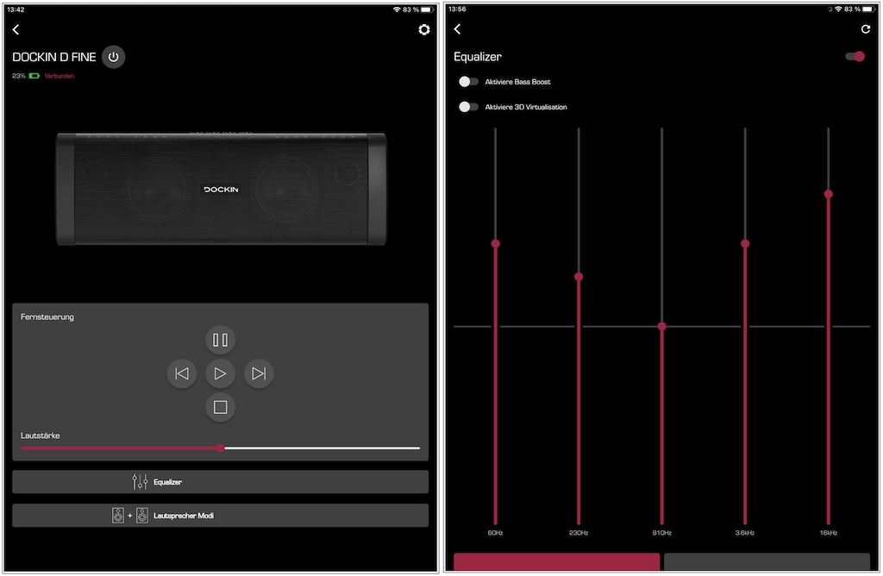This screenshot has height=576, width=883.
Task: Adjust the 60Hz equalizer slider handle
Action: click(496, 244)
